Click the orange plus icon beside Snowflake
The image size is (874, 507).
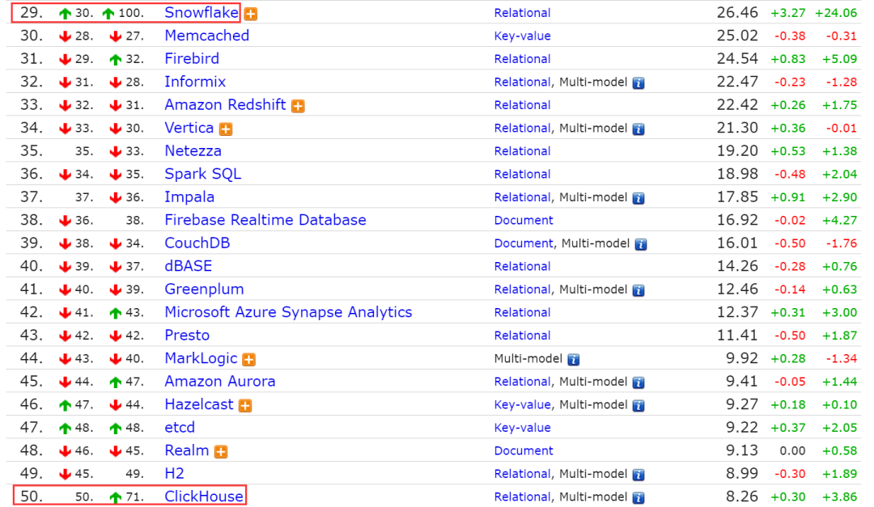pos(251,14)
